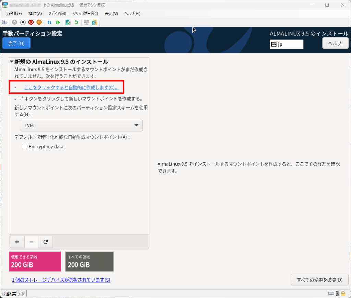Open the LVM partitioning scheme dropdown

pos(82,125)
